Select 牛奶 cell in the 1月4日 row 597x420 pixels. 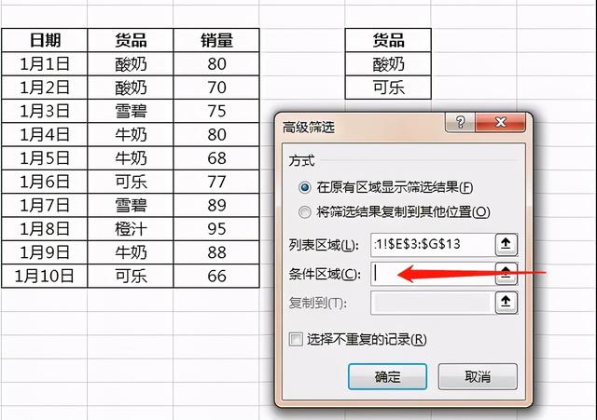click(x=131, y=134)
